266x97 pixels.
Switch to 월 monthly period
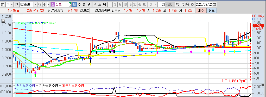click(x=84, y=4)
